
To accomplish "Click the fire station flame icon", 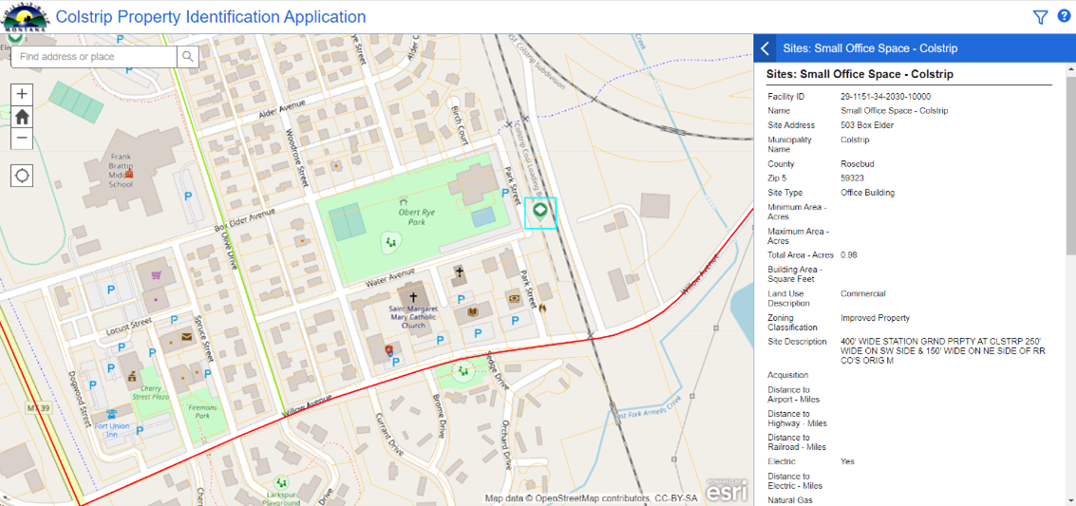I will click(541, 309).
